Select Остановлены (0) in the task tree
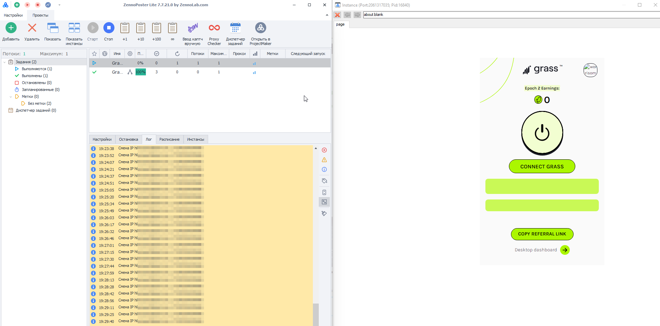This screenshot has width=660, height=326. pyautogui.click(x=37, y=83)
